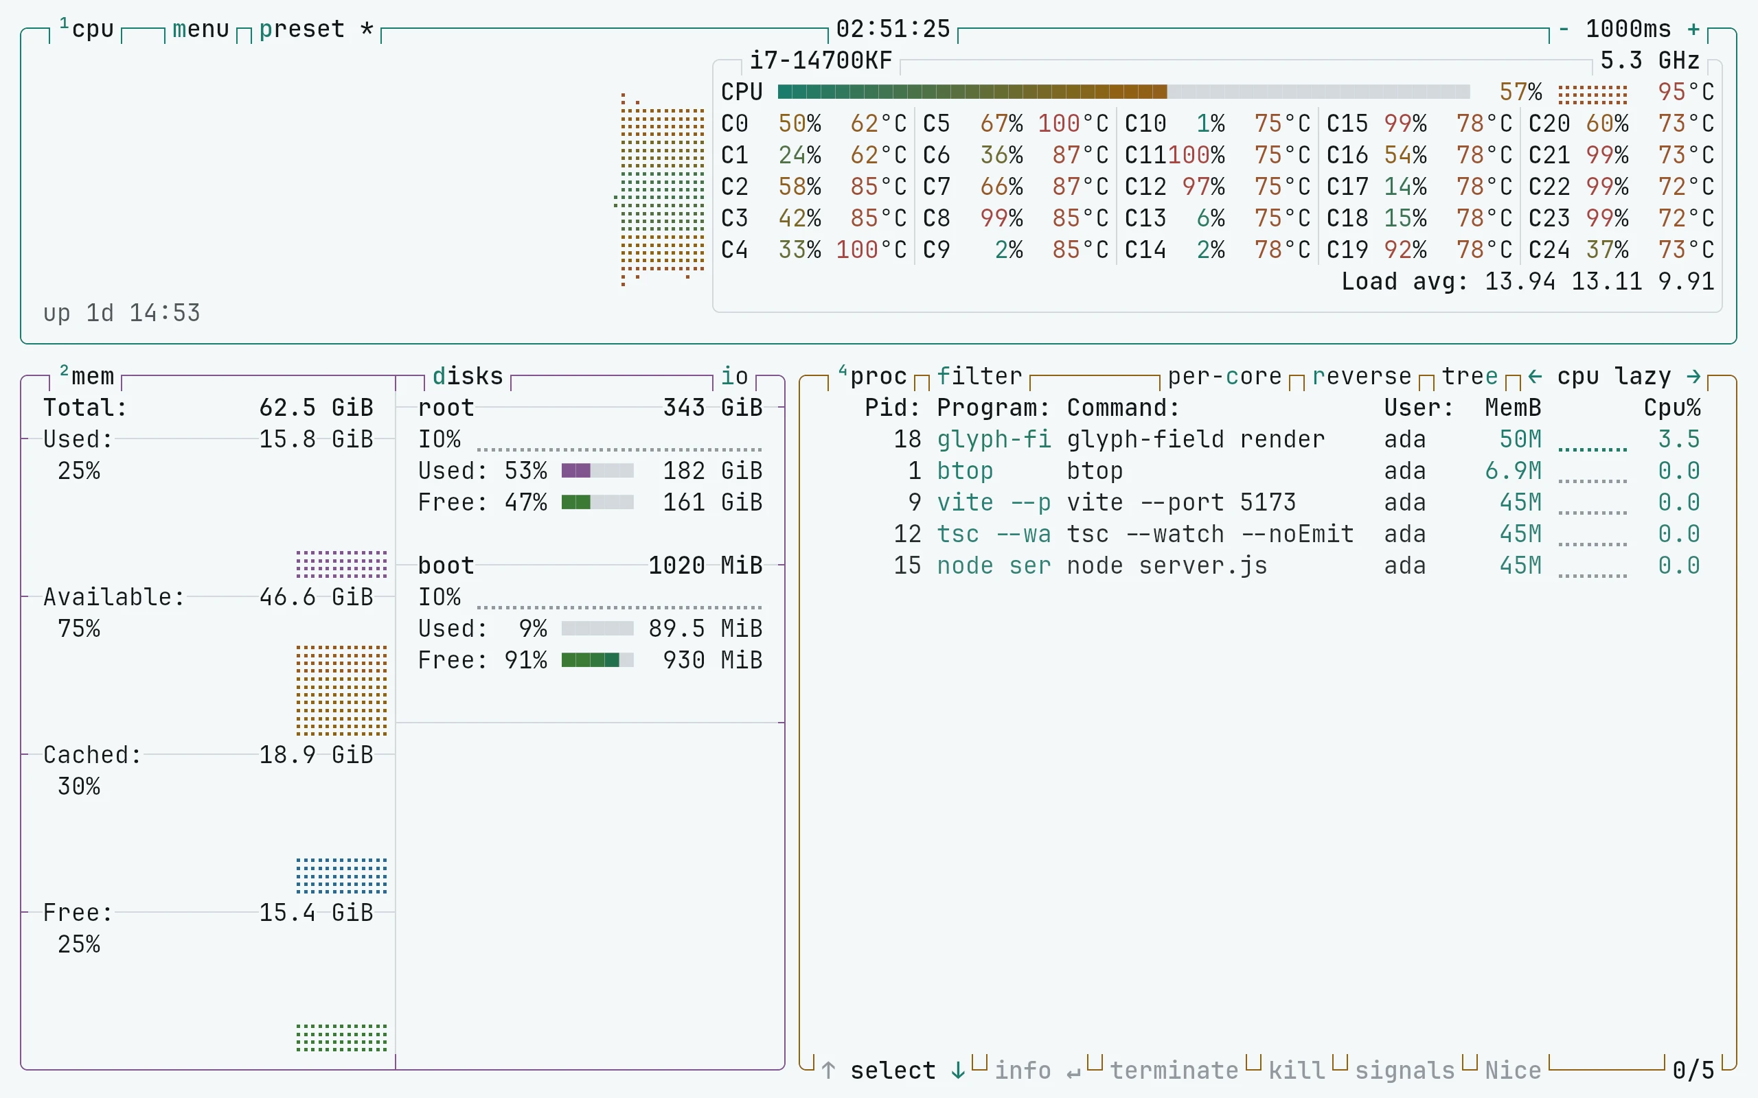
Task: Toggle reverse sorting of processes
Action: (x=1362, y=376)
